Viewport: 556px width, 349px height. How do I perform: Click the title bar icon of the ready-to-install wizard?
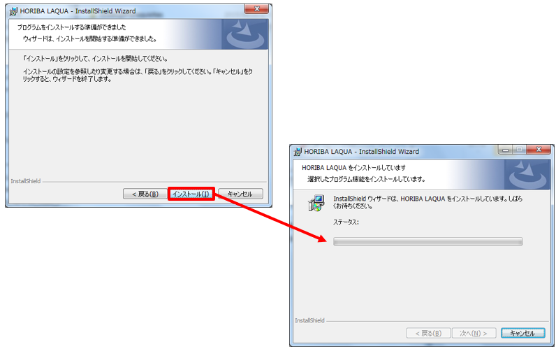(x=13, y=11)
